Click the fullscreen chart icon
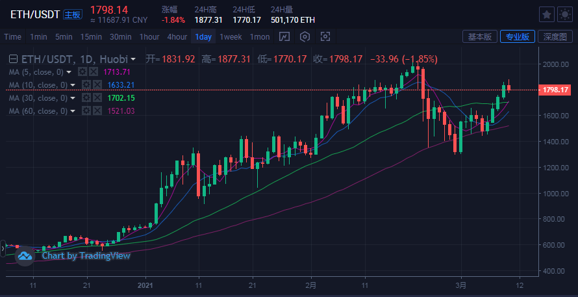Image resolution: width=578 pixels, height=297 pixels. 325,36
